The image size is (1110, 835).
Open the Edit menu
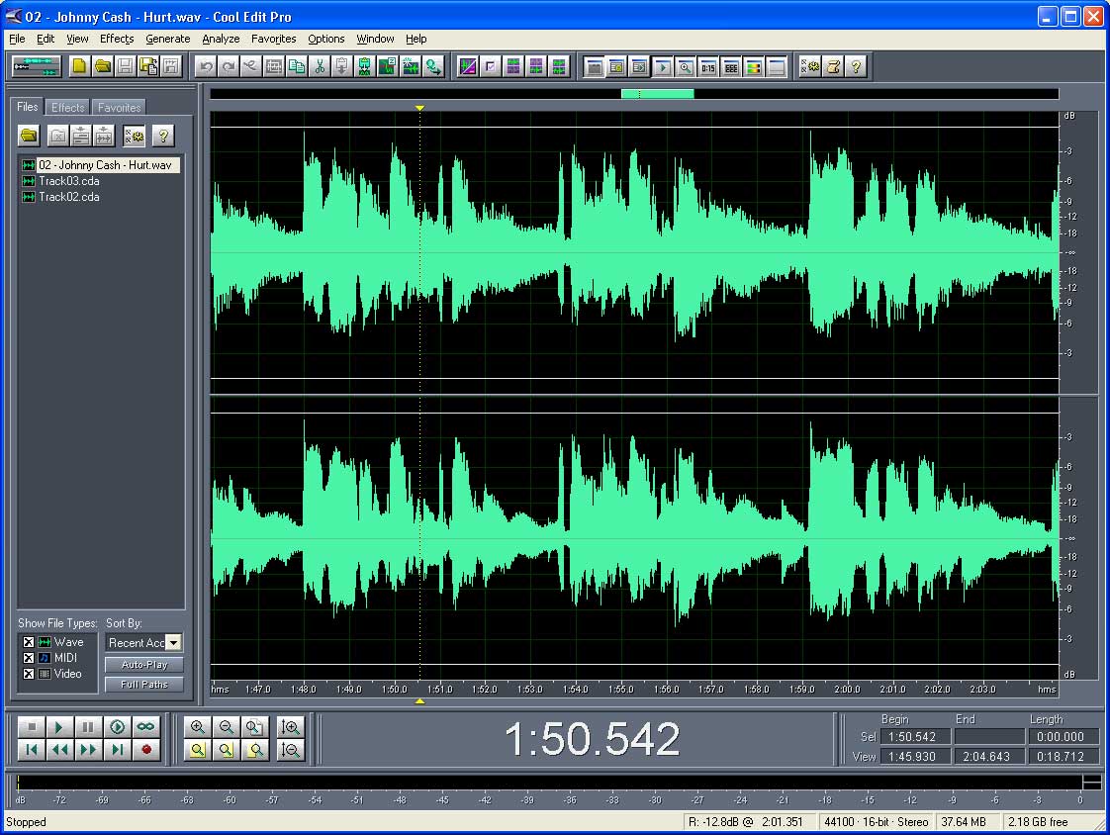(x=46, y=39)
